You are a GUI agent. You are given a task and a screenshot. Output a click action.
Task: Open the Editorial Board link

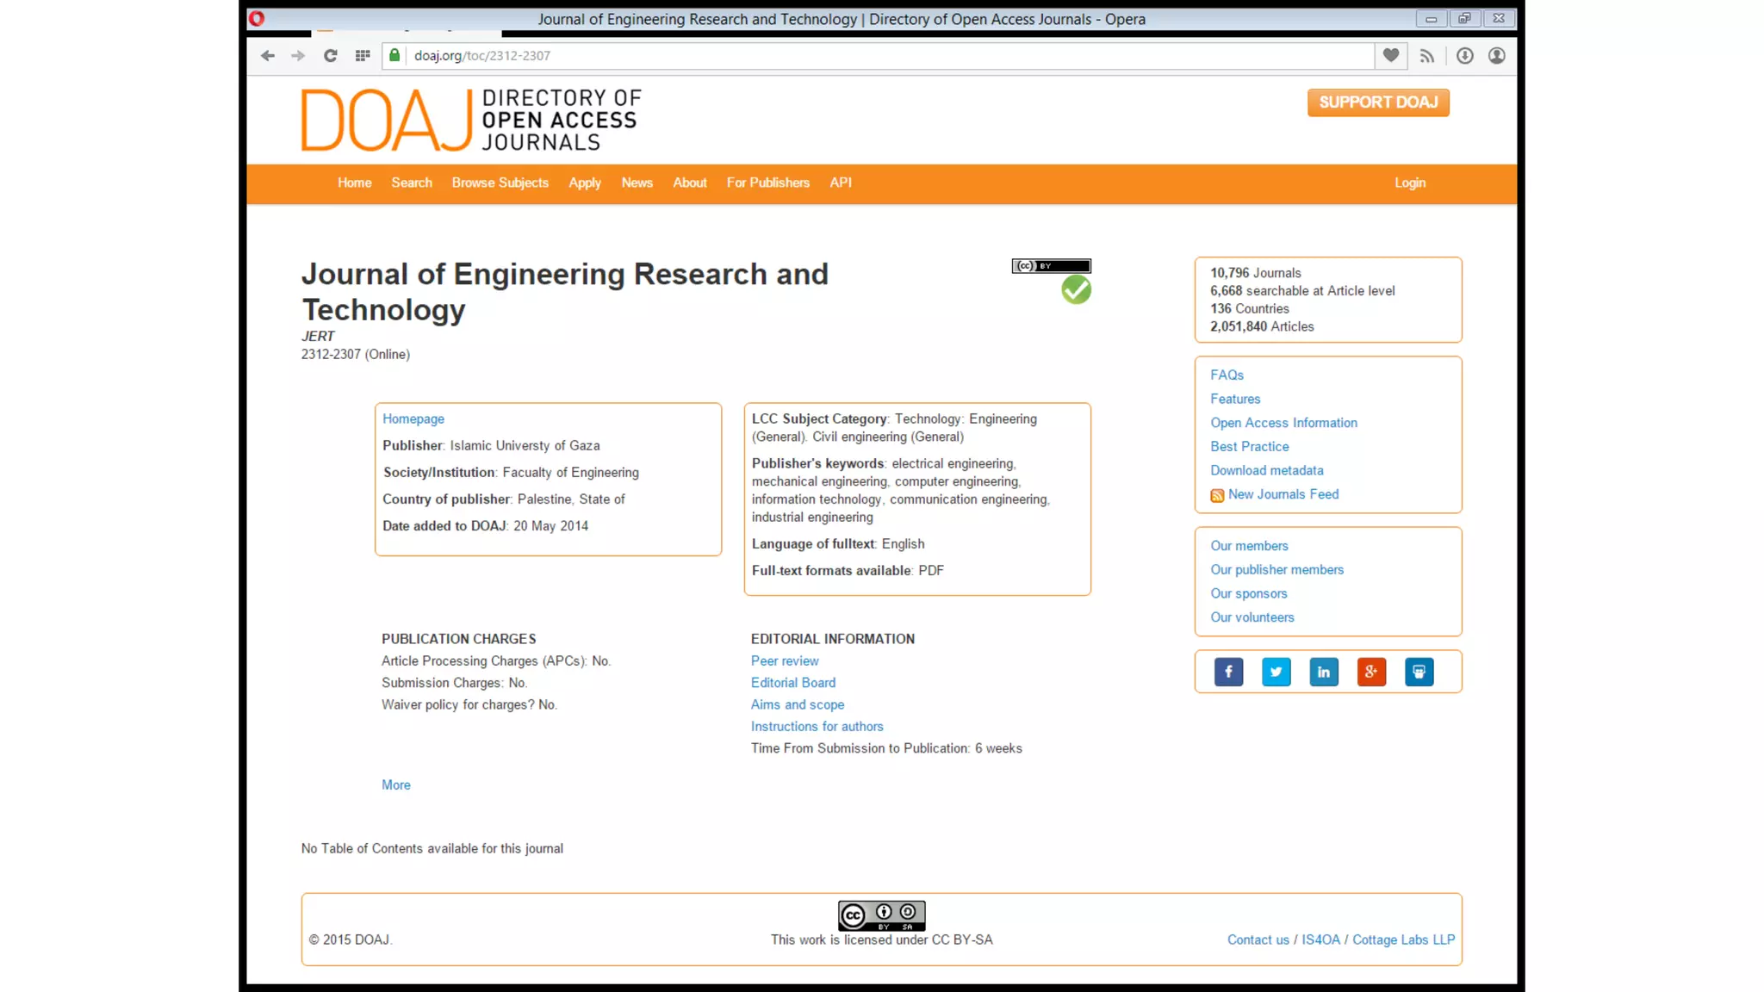tap(792, 683)
